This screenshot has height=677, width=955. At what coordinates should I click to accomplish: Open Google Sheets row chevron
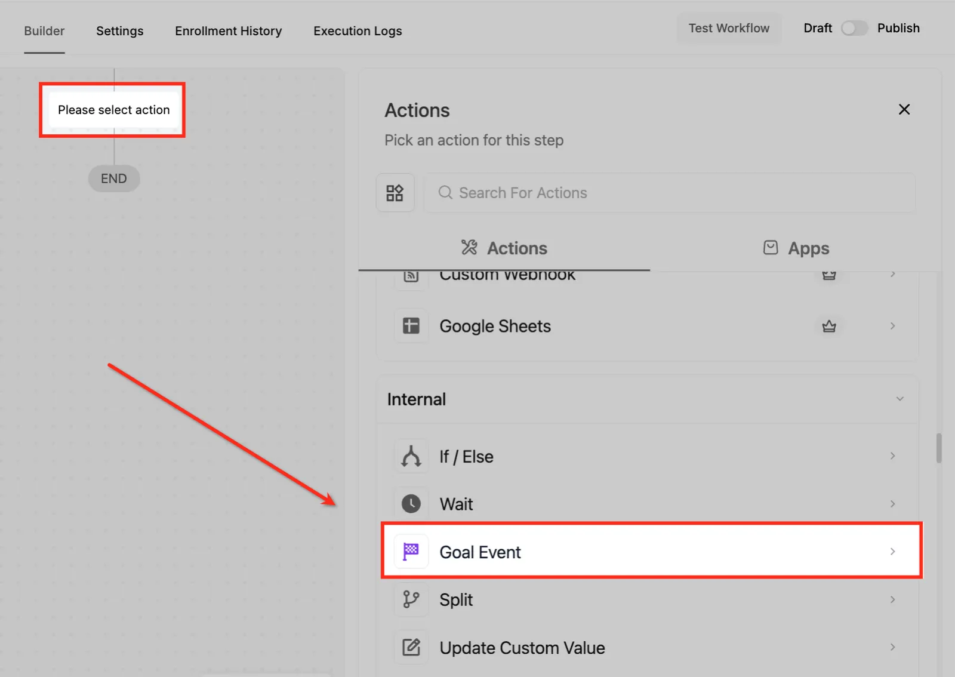(892, 326)
